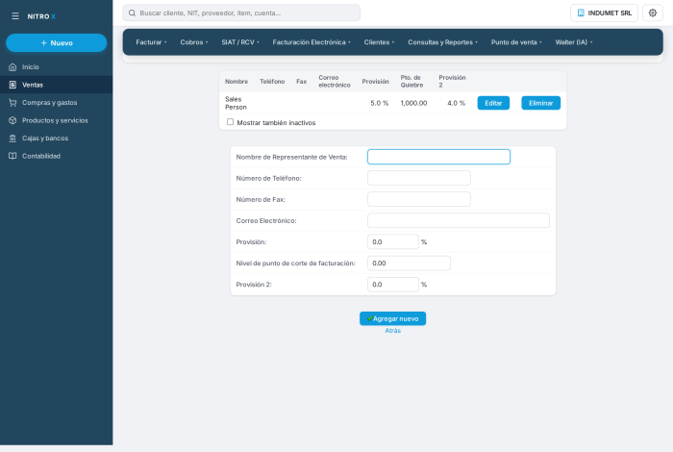Expand the Clientes dropdown menu

pos(379,42)
